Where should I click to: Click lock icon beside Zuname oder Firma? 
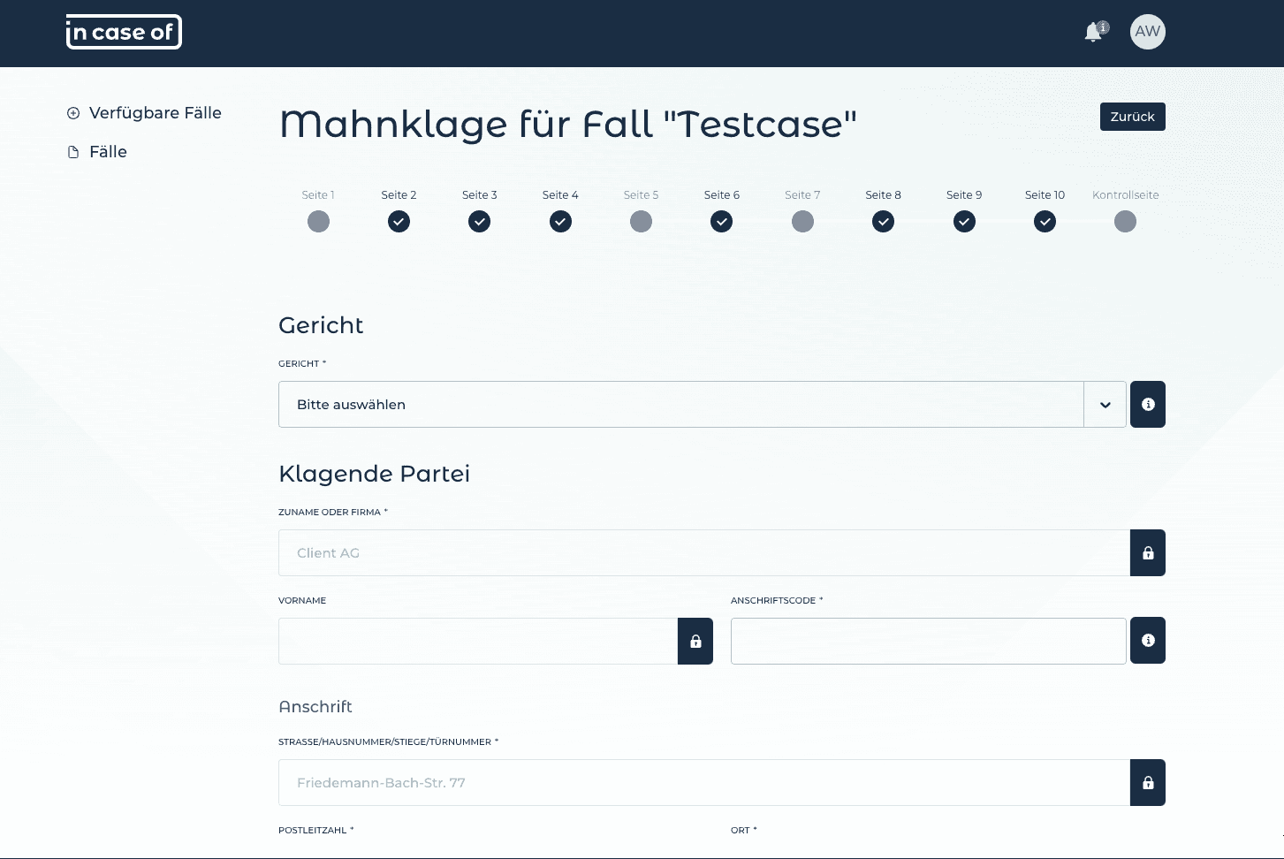click(1148, 552)
